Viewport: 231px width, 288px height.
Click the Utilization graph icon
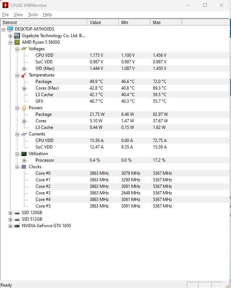coord(24,154)
